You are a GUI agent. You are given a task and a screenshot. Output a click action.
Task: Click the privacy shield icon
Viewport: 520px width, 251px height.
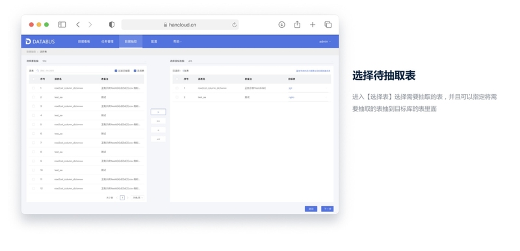112,25
